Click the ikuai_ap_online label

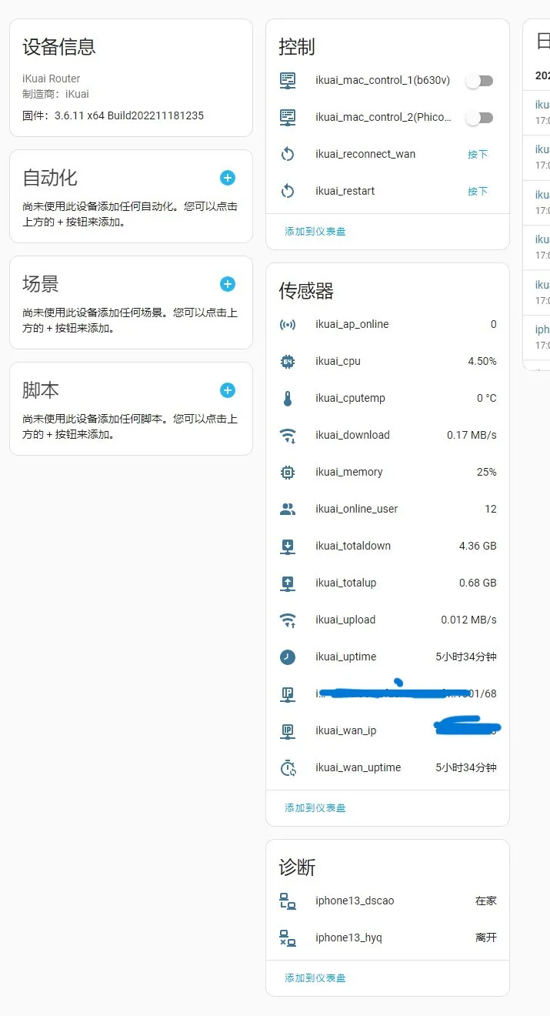tap(352, 324)
